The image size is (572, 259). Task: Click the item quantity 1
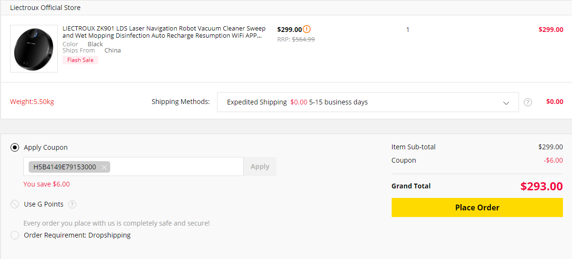point(407,30)
